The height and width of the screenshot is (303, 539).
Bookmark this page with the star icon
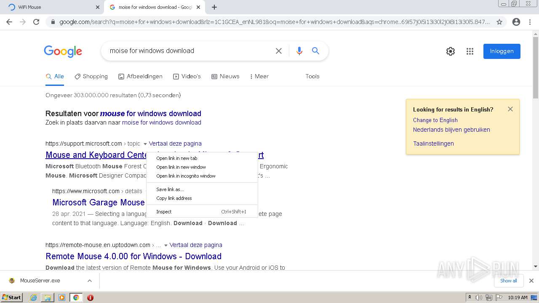[x=499, y=22]
